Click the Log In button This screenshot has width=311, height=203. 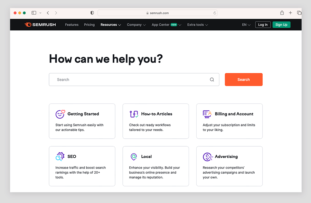(263, 25)
